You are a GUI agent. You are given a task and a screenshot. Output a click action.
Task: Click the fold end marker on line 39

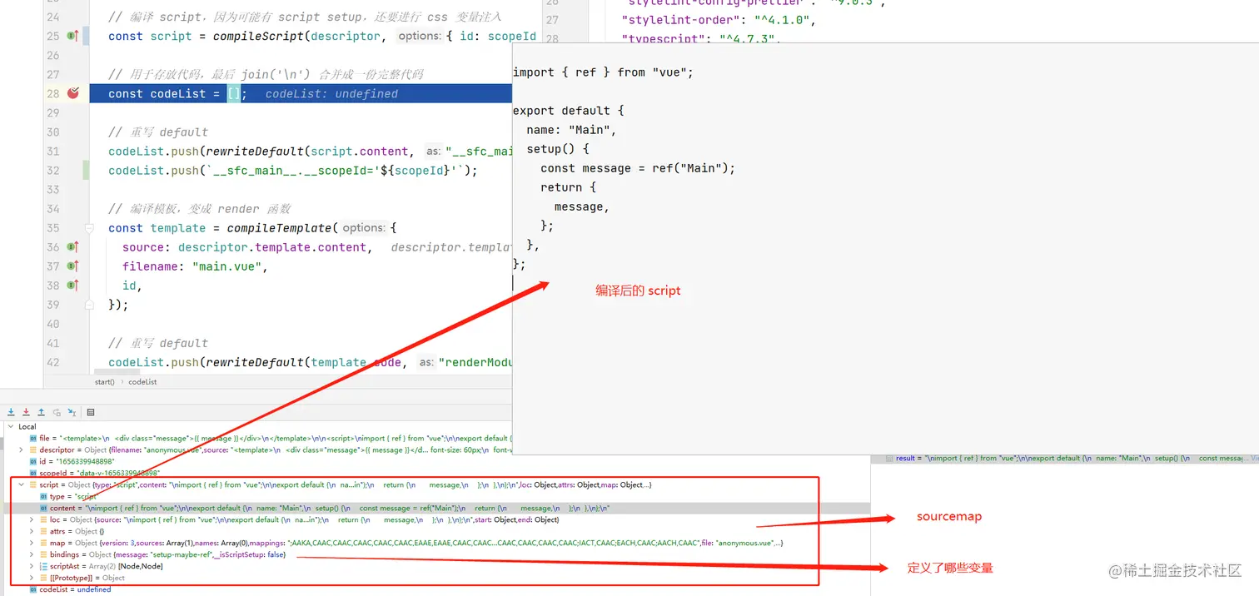[89, 305]
